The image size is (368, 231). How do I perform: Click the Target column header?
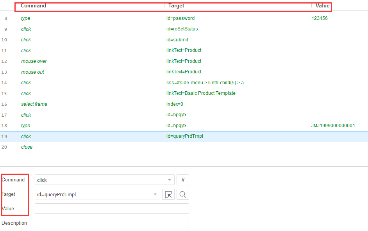[x=176, y=5]
